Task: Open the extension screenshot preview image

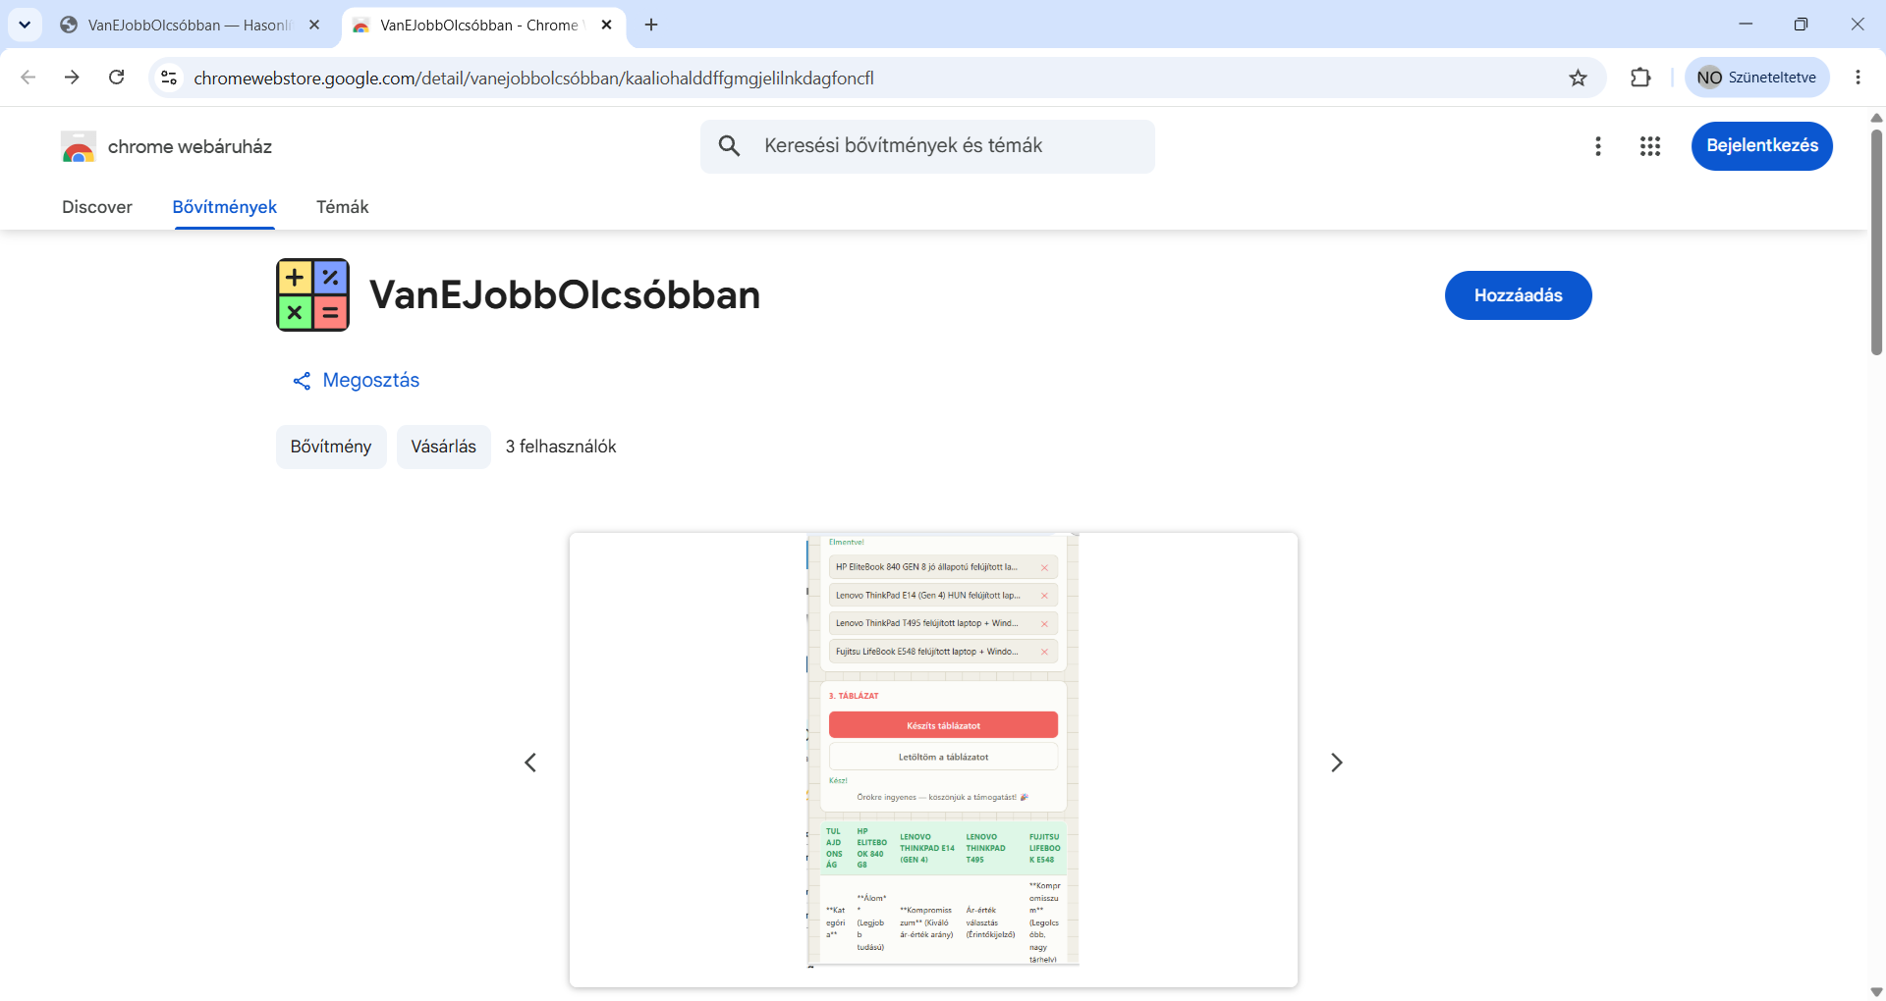Action: 933,760
